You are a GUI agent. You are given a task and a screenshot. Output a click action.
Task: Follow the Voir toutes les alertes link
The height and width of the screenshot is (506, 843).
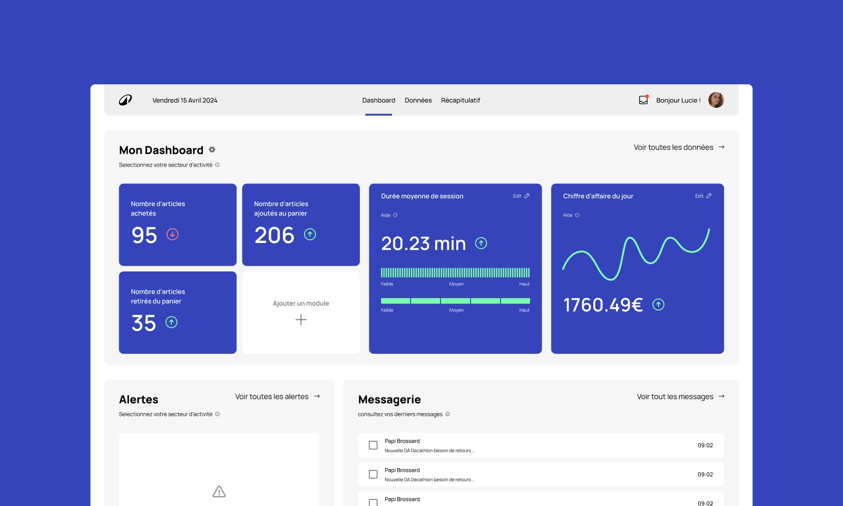pyautogui.click(x=272, y=396)
